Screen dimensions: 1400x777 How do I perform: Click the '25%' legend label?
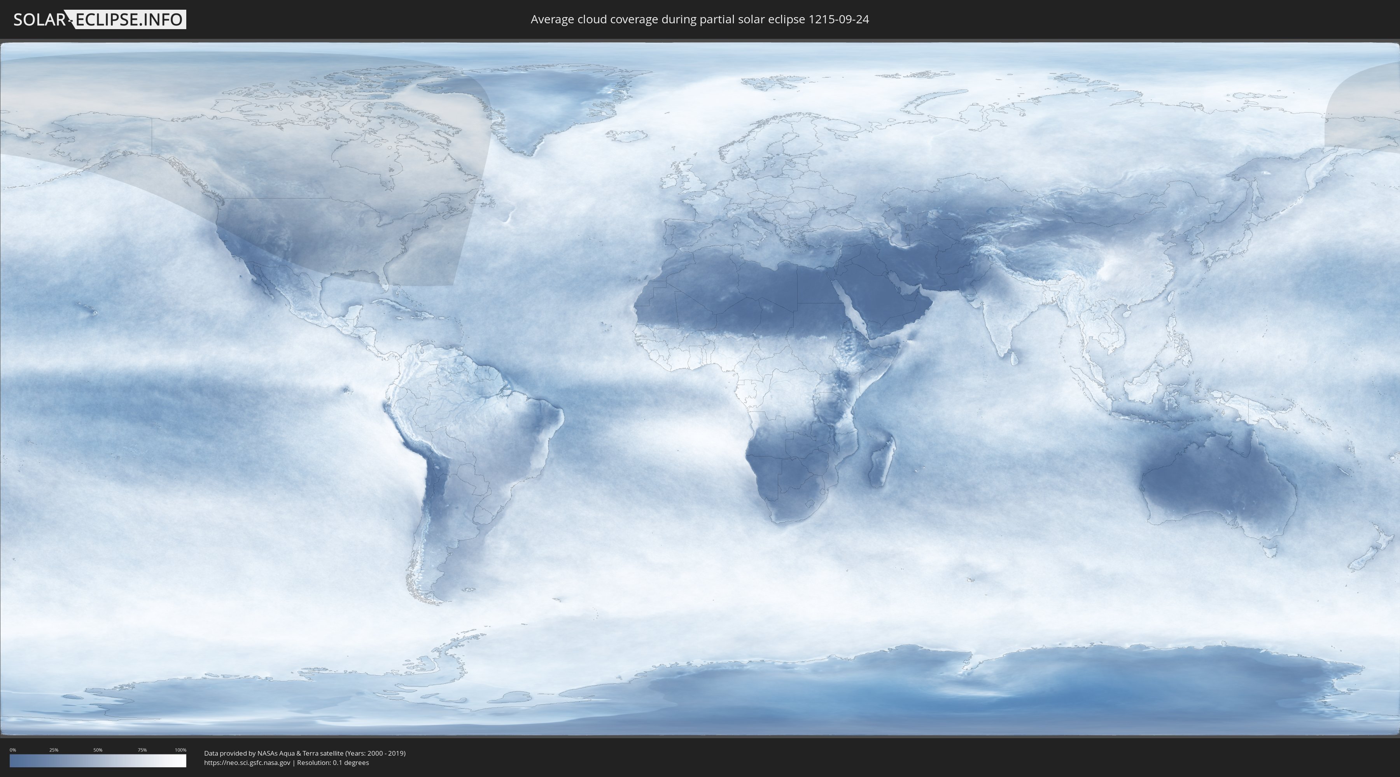pyautogui.click(x=54, y=750)
